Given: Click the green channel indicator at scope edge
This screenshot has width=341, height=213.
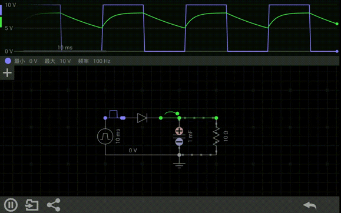Looking at the screenshot, I should (1, 22).
